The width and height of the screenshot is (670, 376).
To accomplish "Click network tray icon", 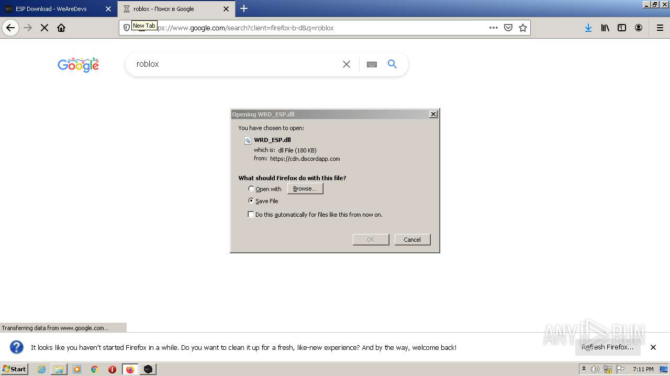I will tap(608, 369).
